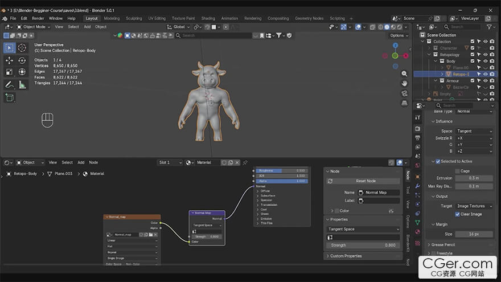This screenshot has width=501, height=282.
Task: Open the Tangent Space dropdown in Properties
Action: 363,229
